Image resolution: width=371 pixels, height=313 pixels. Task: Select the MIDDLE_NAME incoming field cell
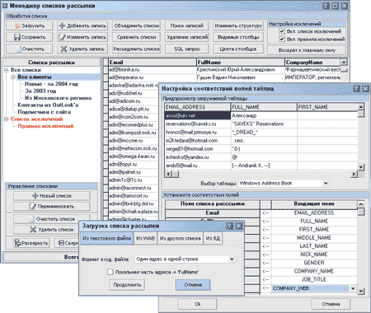click(314, 238)
